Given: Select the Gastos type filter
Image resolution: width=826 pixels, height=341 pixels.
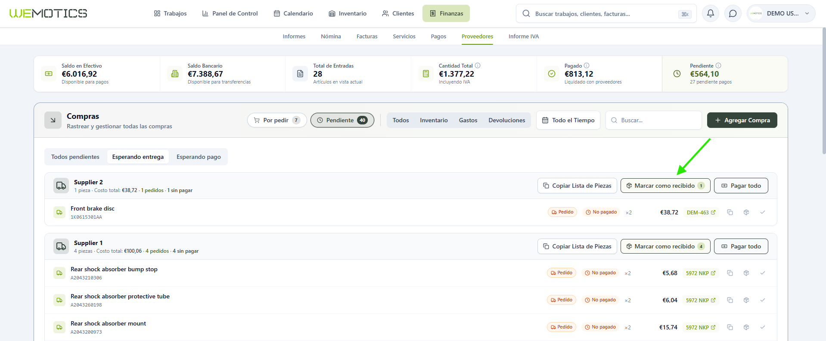Looking at the screenshot, I should pyautogui.click(x=468, y=120).
